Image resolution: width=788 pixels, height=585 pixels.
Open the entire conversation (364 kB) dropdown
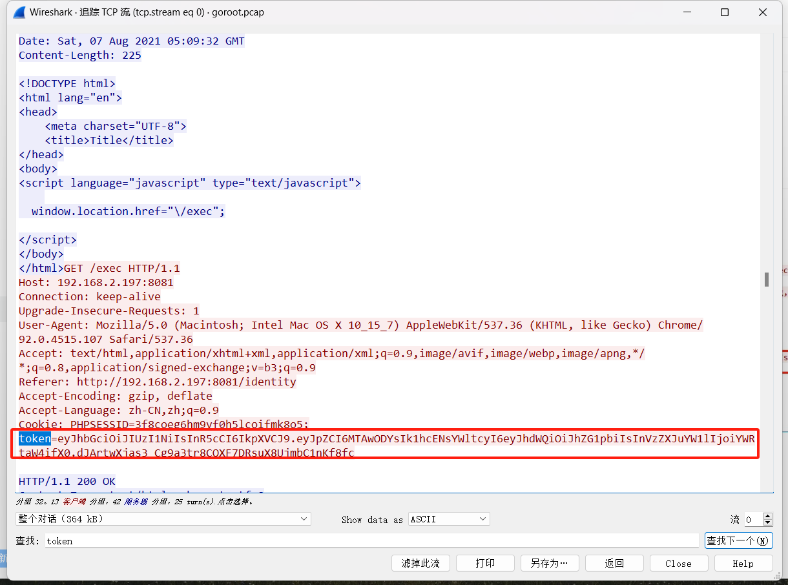point(163,518)
